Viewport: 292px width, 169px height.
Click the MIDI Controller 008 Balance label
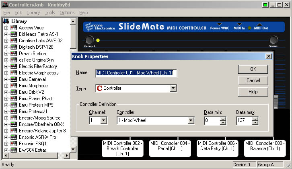pyautogui.click(x=265, y=148)
